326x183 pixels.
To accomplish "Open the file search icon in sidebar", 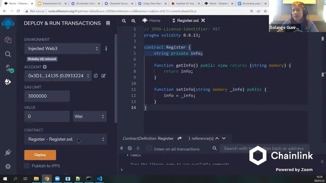I will tap(8, 54).
